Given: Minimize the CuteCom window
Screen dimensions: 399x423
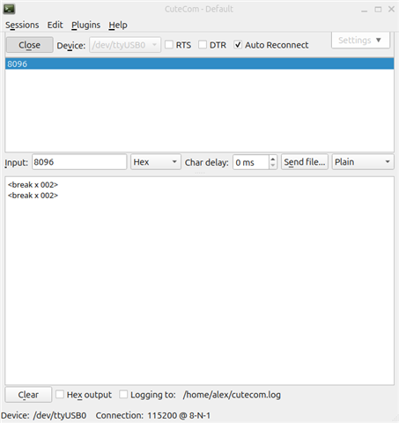Looking at the screenshot, I should [x=365, y=10].
